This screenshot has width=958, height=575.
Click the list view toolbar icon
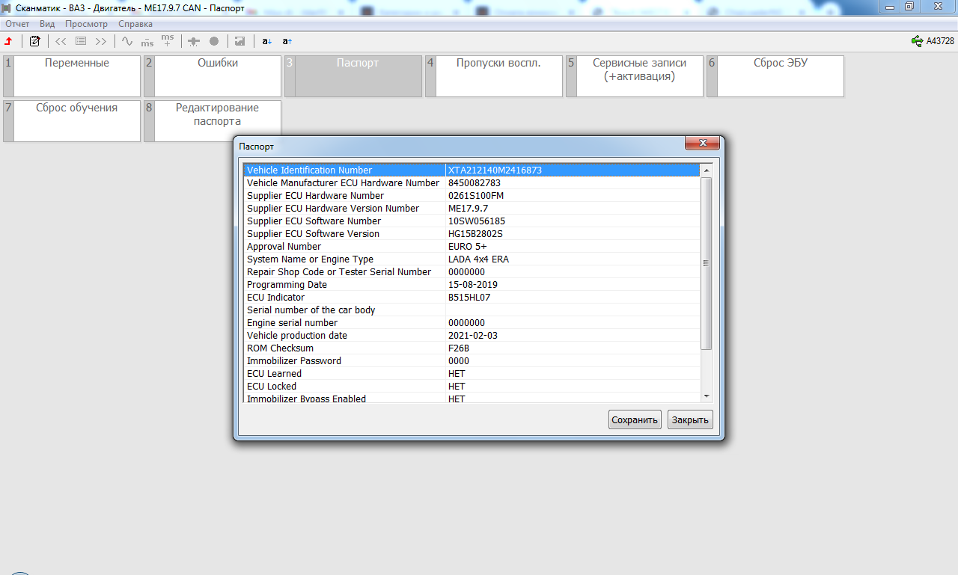coord(81,41)
